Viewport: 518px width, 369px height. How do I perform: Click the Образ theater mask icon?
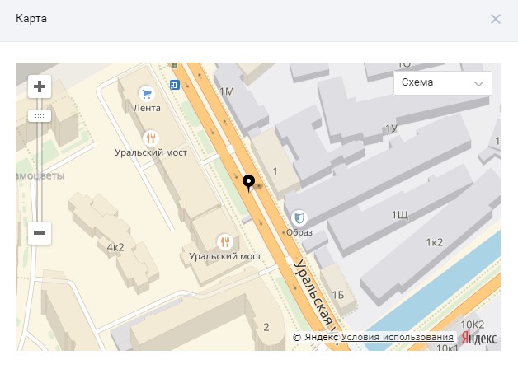(301, 217)
